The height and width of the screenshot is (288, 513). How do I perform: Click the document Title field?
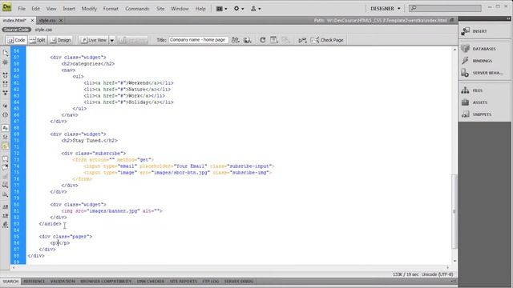tap(198, 40)
